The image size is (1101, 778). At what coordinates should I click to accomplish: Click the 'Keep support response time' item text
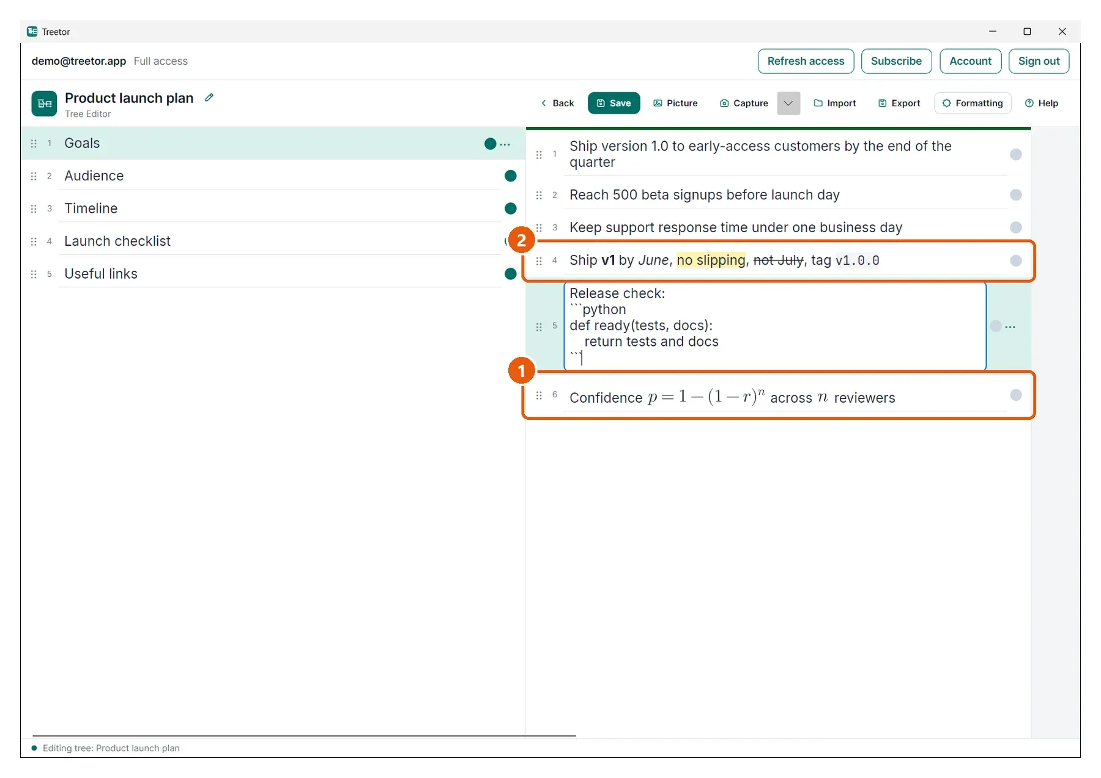(736, 228)
